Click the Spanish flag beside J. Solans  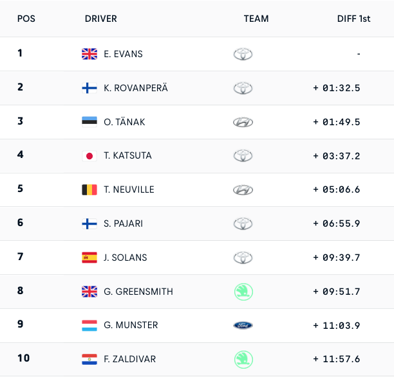[x=89, y=258]
